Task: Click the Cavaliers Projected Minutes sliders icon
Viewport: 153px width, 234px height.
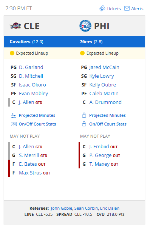Action: tap(14, 116)
